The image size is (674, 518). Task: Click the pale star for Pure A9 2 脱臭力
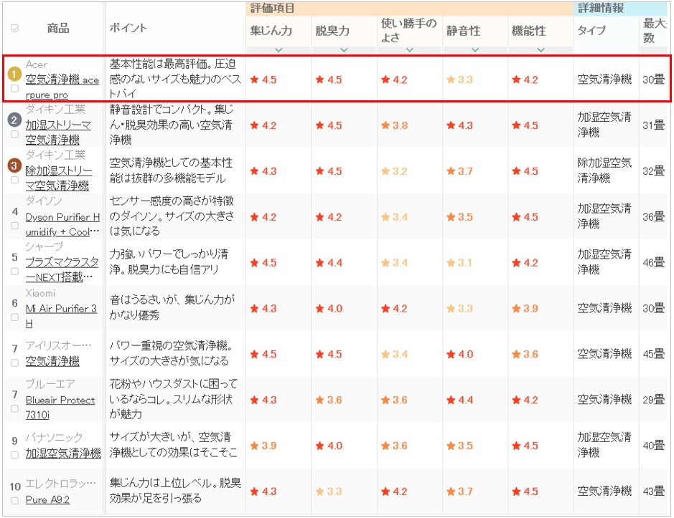(319, 492)
